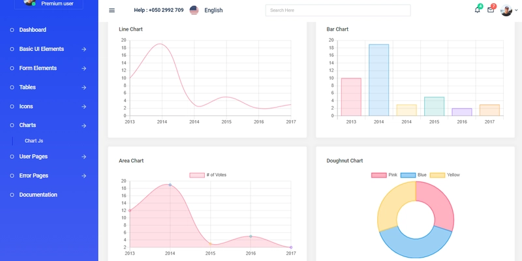Click the user avatar in the top bar
Image resolution: width=522 pixels, height=261 pixels.
(506, 10)
